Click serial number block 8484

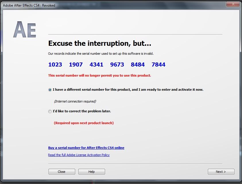(138, 65)
